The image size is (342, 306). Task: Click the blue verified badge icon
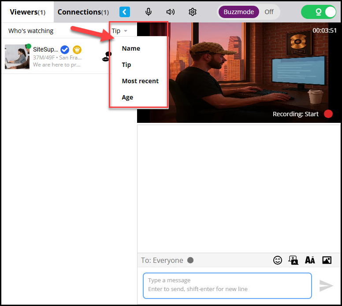tap(64, 50)
